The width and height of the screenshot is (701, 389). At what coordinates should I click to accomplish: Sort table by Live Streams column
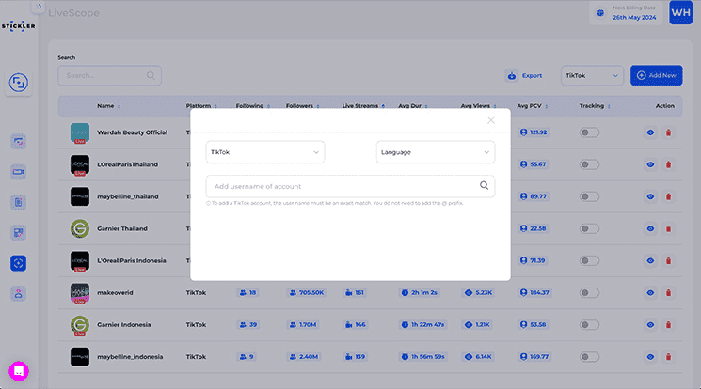pos(362,106)
